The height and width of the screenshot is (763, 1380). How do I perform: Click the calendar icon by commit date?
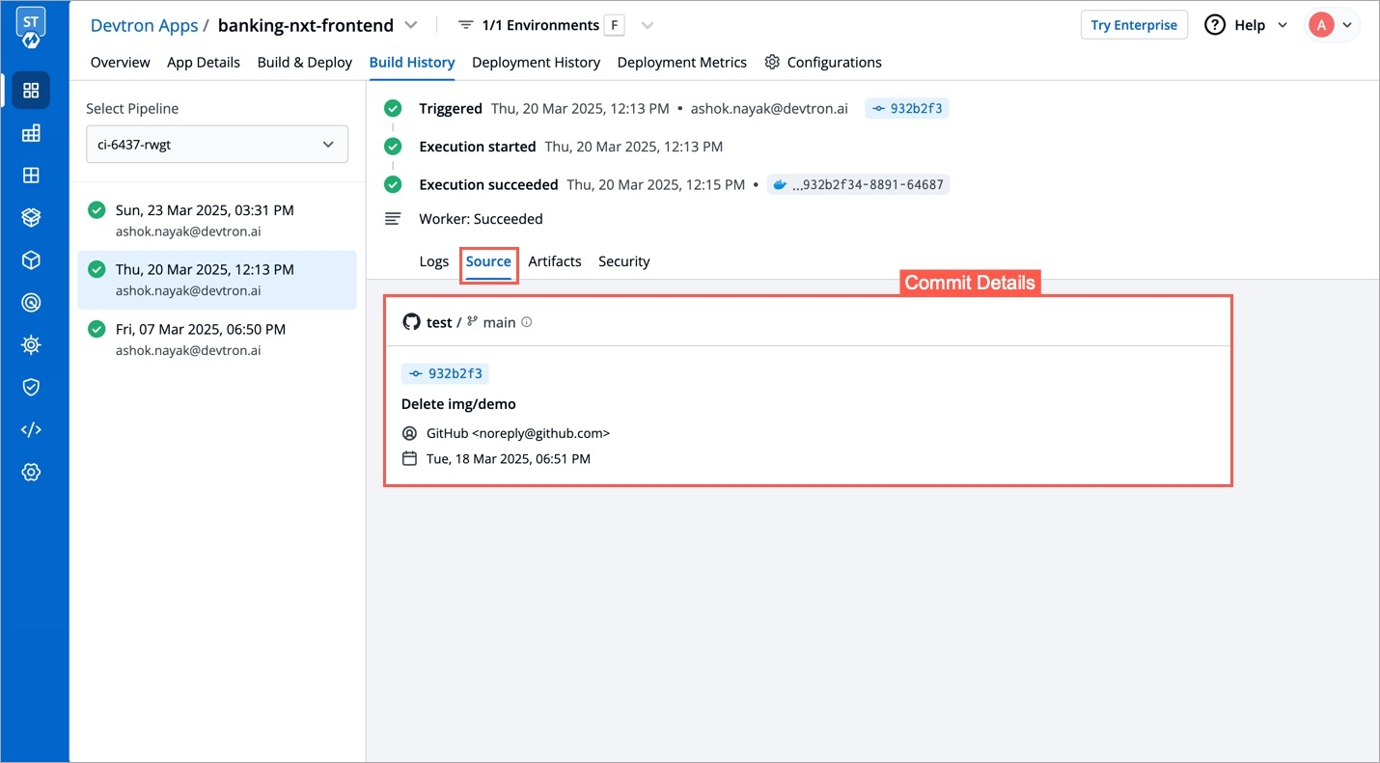pos(410,459)
